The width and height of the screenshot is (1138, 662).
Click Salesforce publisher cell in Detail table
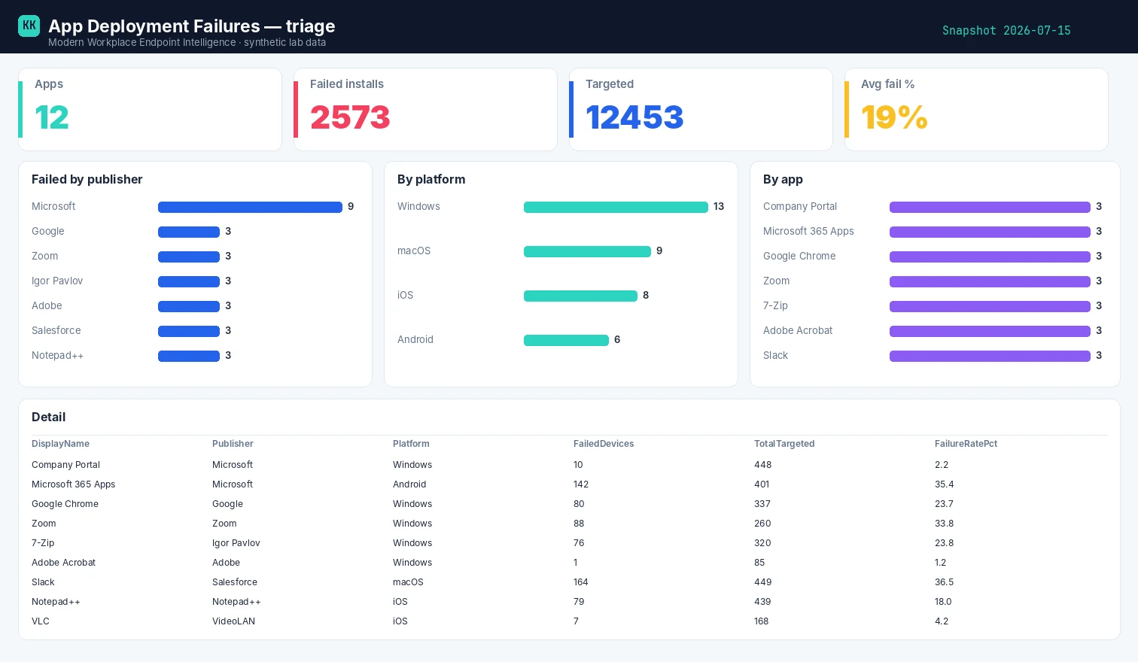[x=235, y=582]
